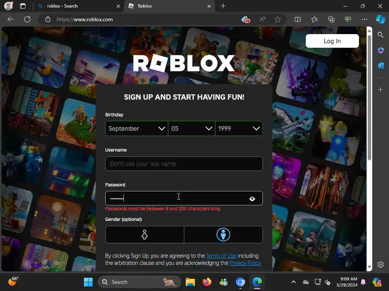Close the roblox - Search tab

click(119, 6)
